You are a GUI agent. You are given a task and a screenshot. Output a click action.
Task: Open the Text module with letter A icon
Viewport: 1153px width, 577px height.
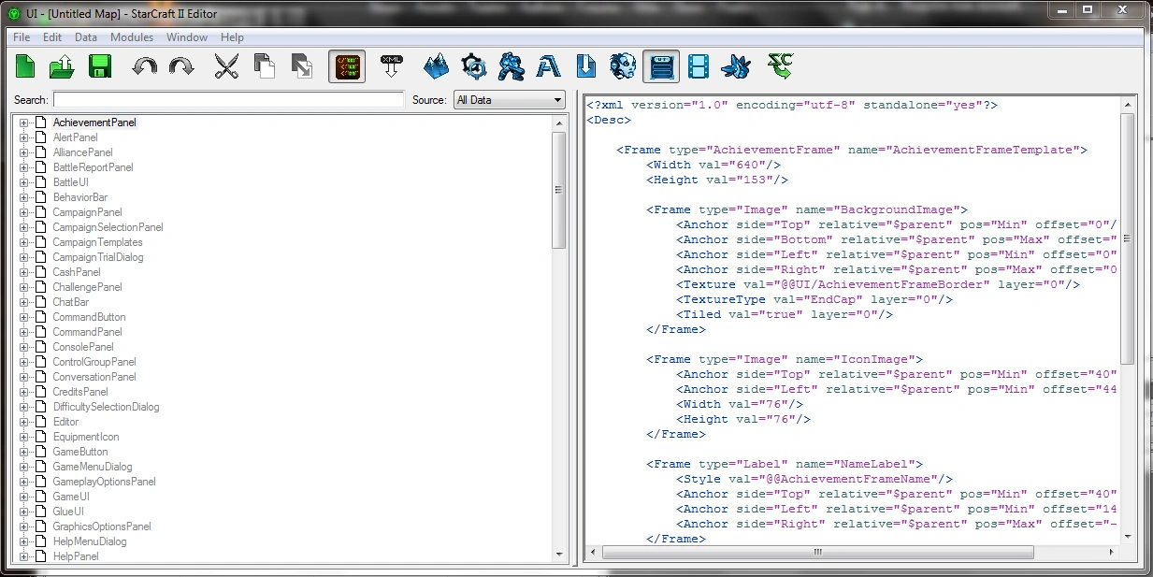(x=549, y=66)
